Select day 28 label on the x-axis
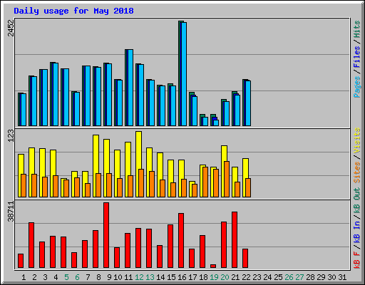The width and height of the screenshot is (365, 285). pos(310,277)
